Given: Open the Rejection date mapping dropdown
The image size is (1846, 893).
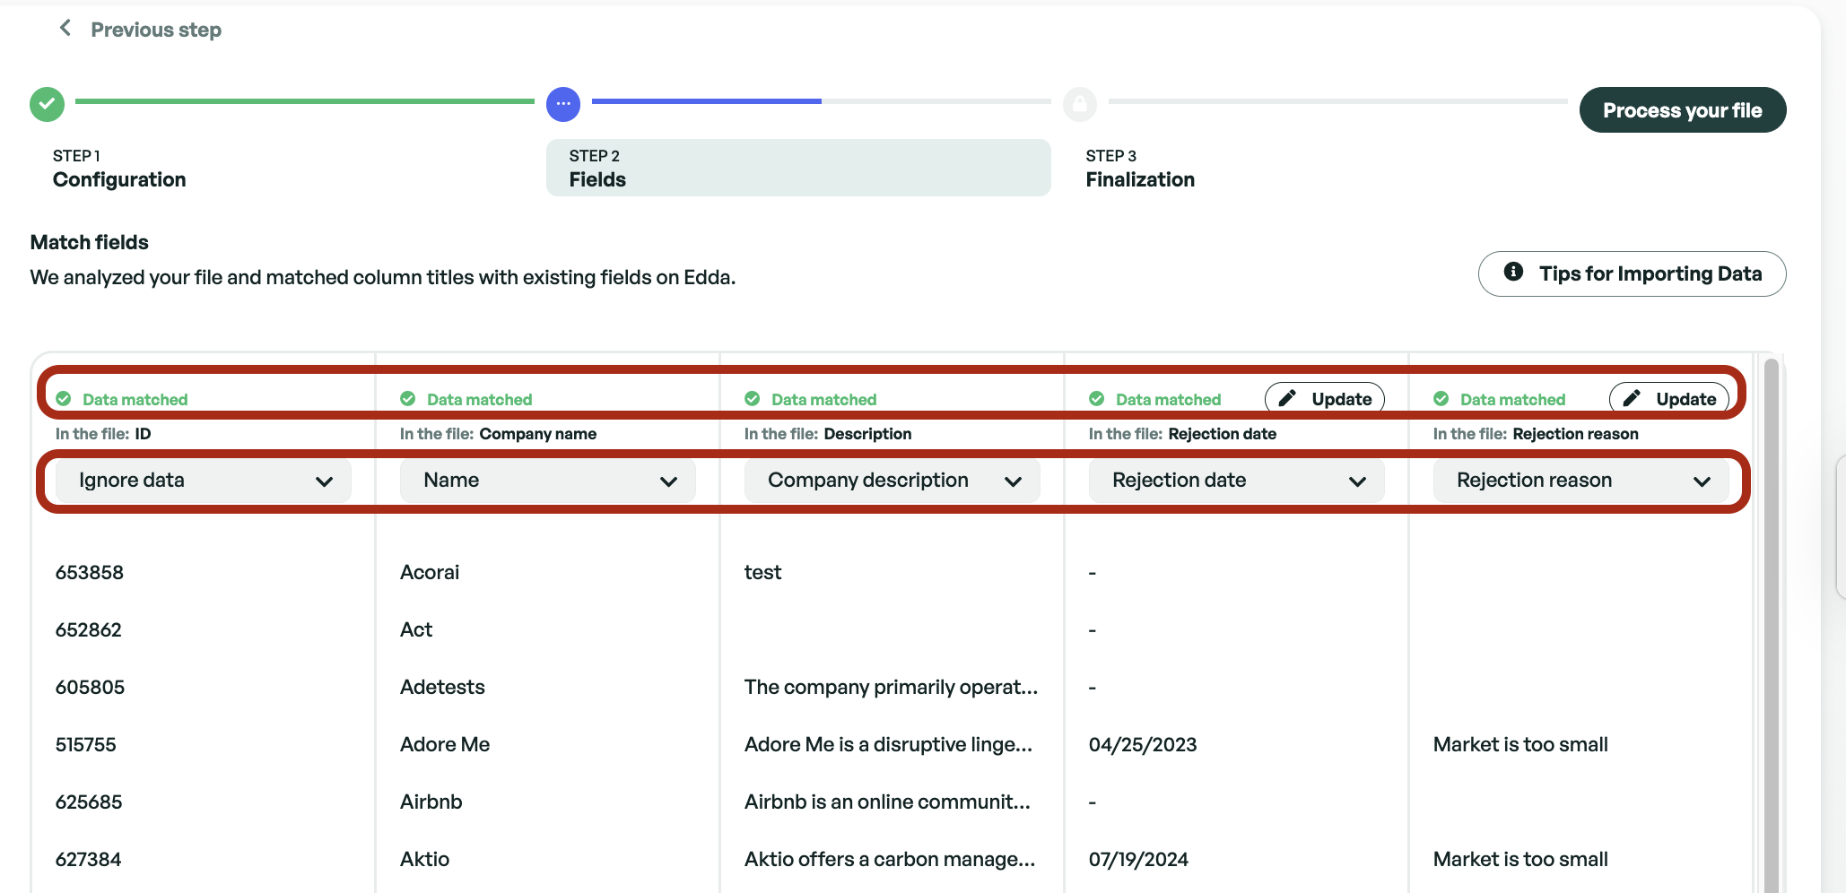Looking at the screenshot, I should click(1237, 481).
